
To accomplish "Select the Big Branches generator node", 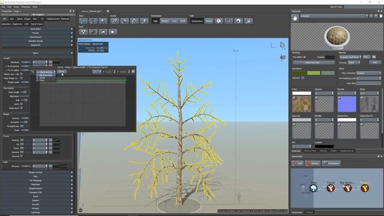I will click(347, 188).
